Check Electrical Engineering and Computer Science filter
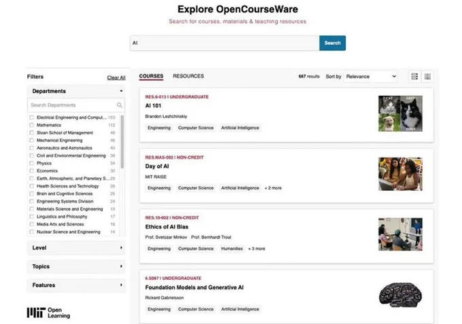462x324 pixels. click(31, 118)
